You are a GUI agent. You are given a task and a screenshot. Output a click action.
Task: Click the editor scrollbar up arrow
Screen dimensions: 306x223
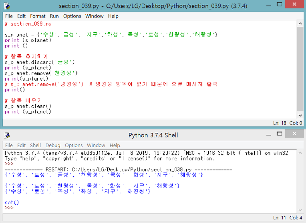click(300, 24)
